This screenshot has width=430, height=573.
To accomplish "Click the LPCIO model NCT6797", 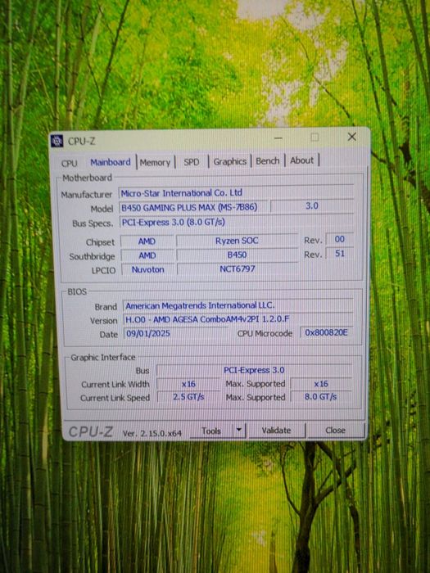I will (237, 269).
